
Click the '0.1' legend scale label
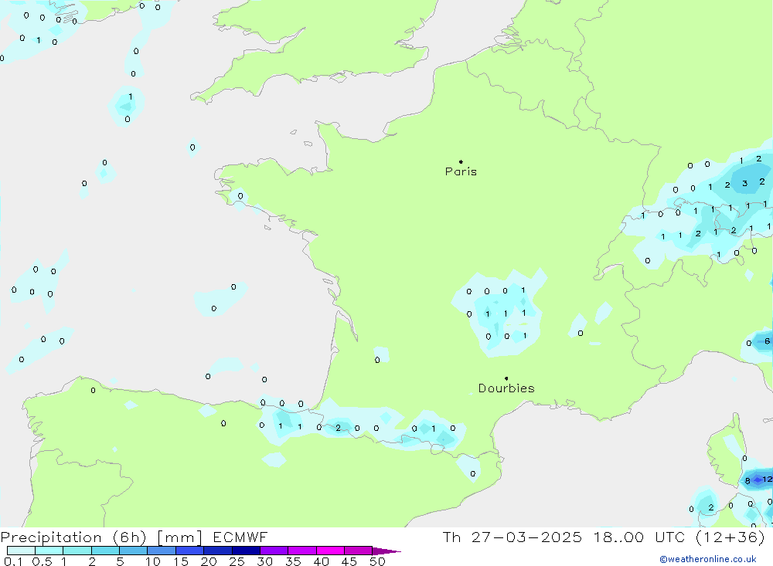coord(12,561)
